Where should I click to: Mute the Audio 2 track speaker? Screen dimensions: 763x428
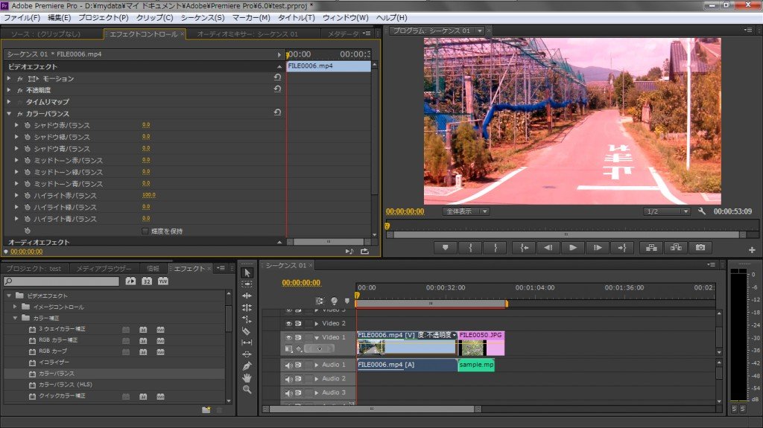[x=288, y=379]
